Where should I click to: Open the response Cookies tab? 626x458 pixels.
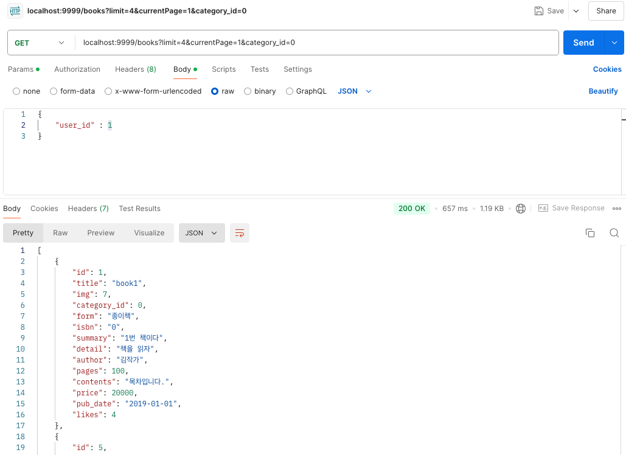click(x=44, y=209)
